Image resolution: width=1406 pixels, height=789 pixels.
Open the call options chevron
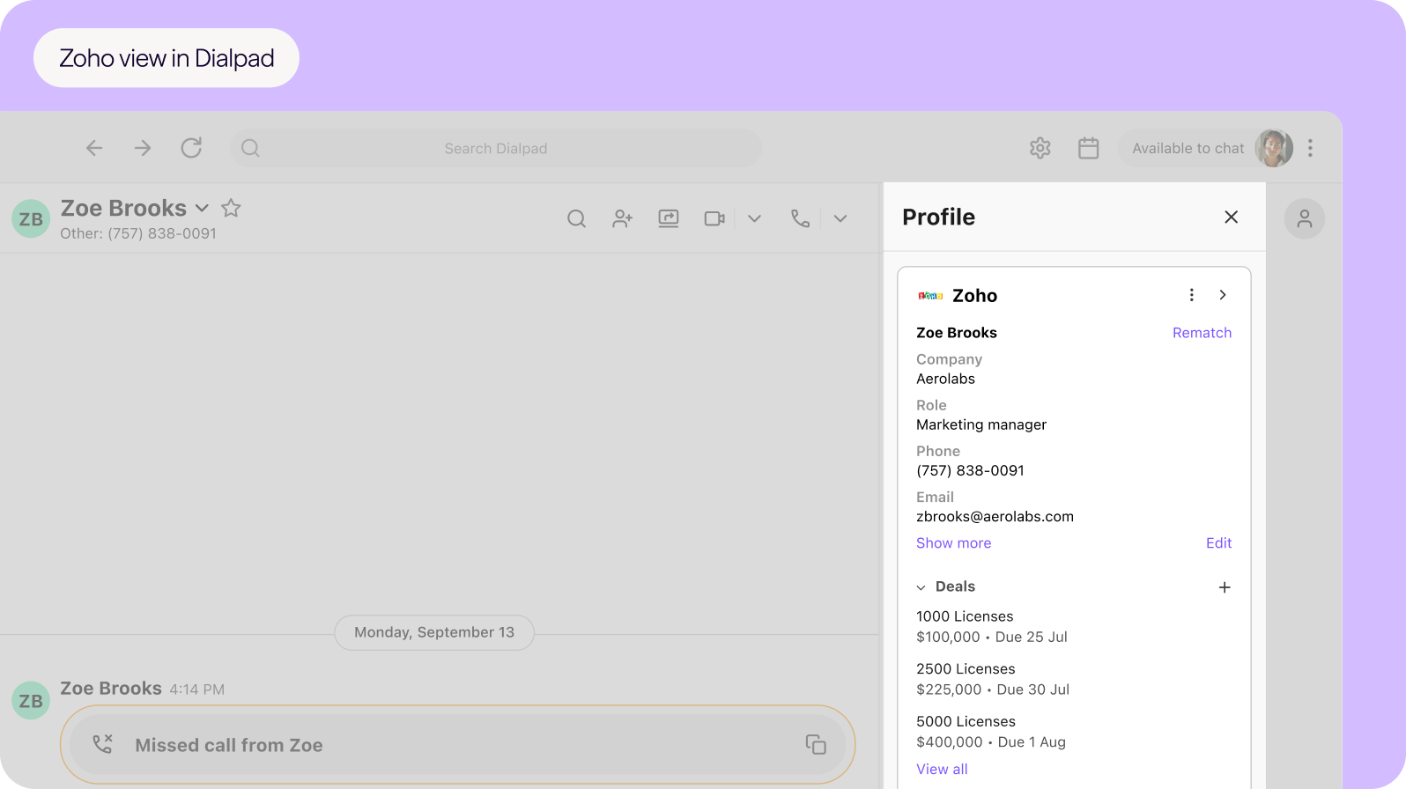pyautogui.click(x=840, y=218)
